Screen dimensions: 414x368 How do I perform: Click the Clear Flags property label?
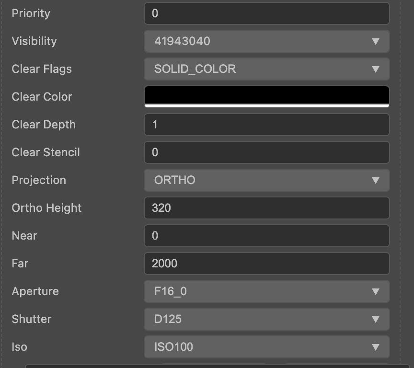click(42, 69)
